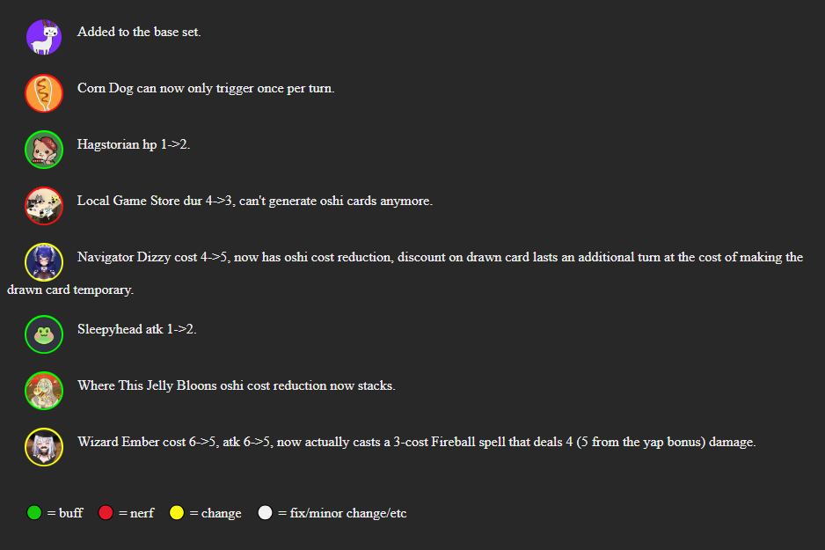Screen dimensions: 825x550
Task: Click the green buff legend dot
Action: [x=34, y=513]
